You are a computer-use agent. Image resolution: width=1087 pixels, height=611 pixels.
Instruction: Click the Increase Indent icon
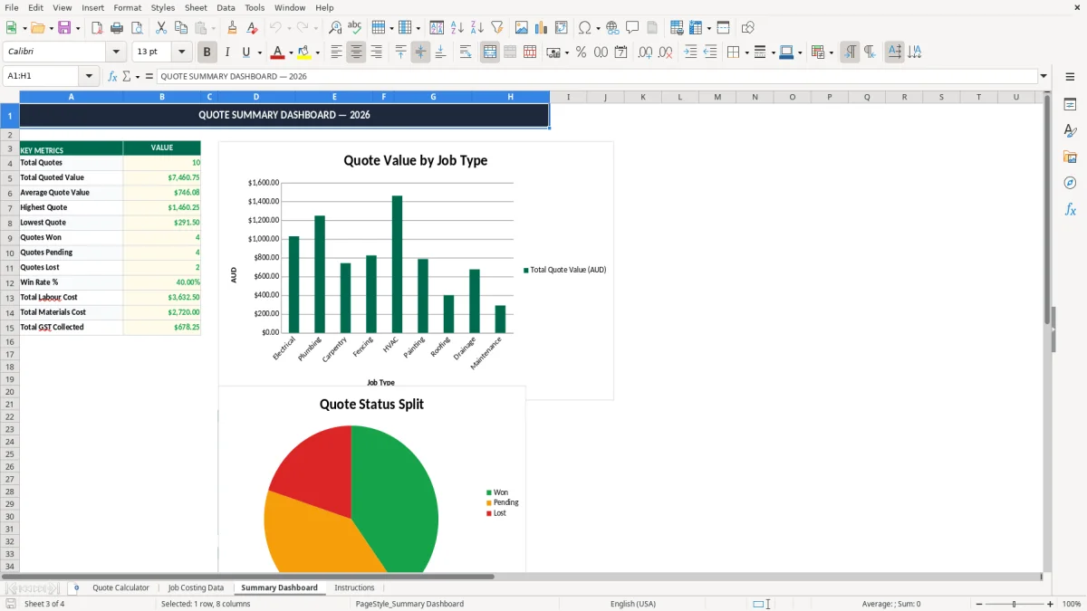point(690,53)
